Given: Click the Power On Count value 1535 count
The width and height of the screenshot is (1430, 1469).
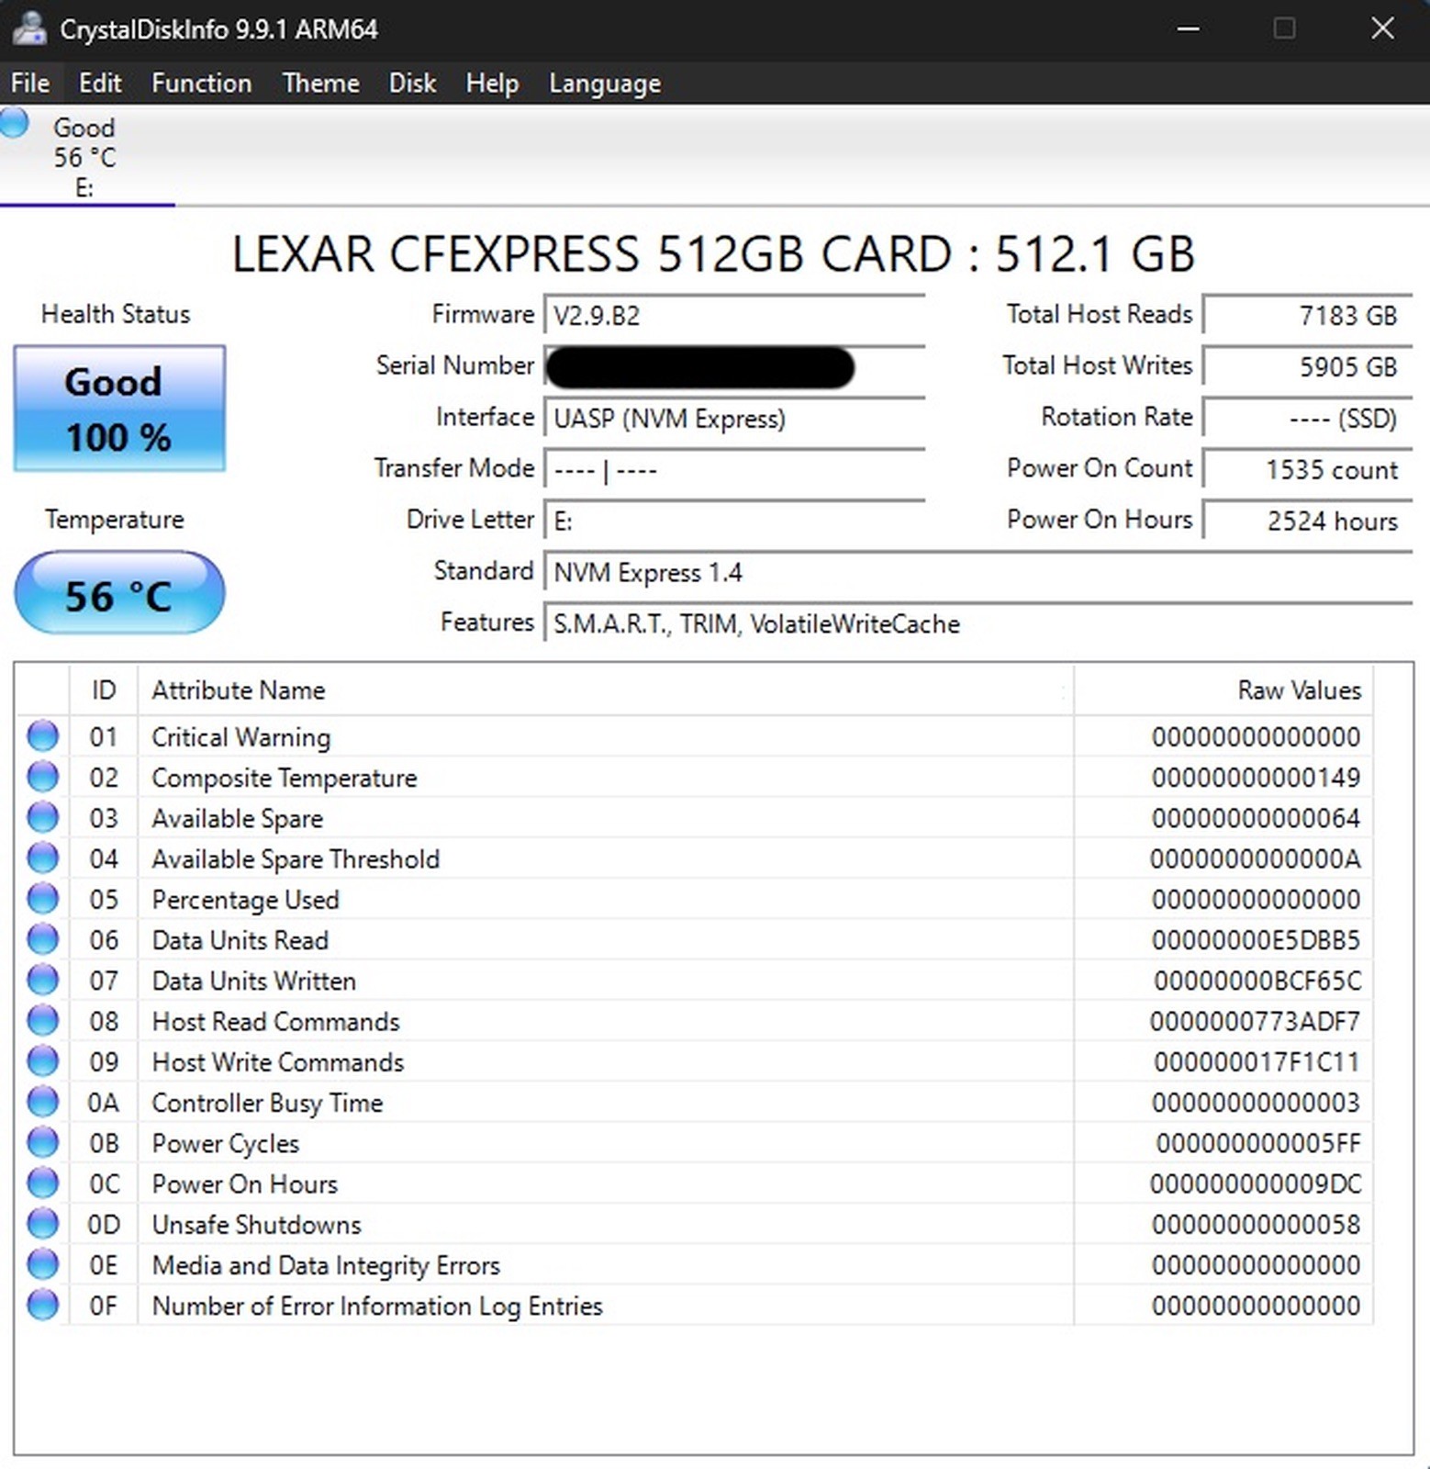Looking at the screenshot, I should pyautogui.click(x=1307, y=470).
